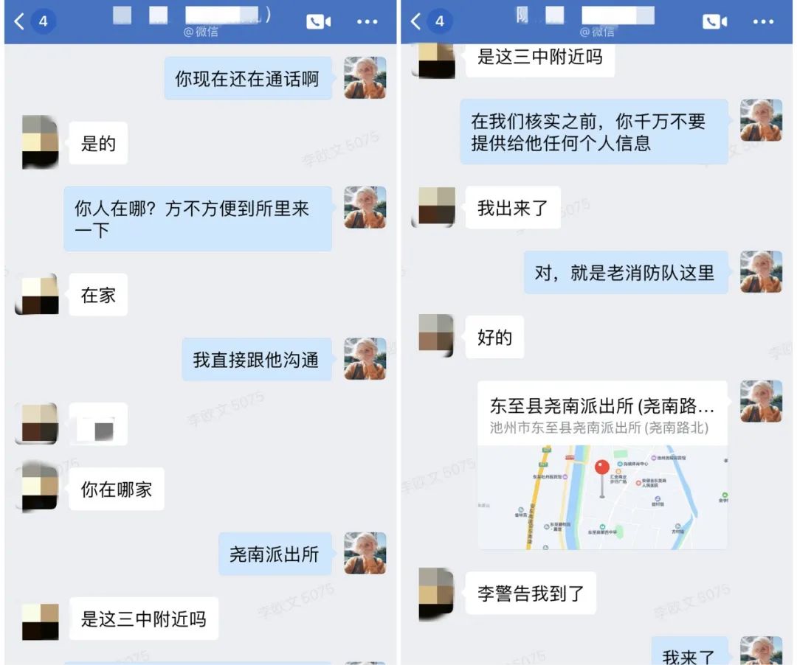
Task: Tap contact avatar beside 好的 message
Action: [435, 334]
